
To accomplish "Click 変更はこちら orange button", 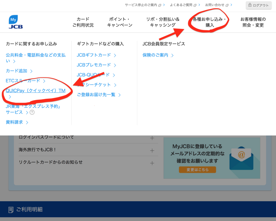I will [x=198, y=170].
